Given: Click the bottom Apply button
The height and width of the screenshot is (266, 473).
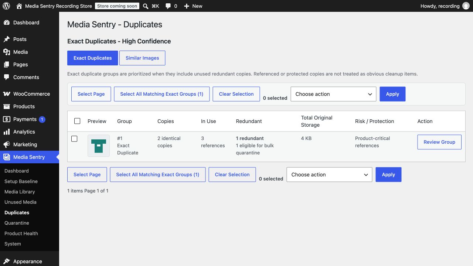Looking at the screenshot, I should tap(388, 175).
